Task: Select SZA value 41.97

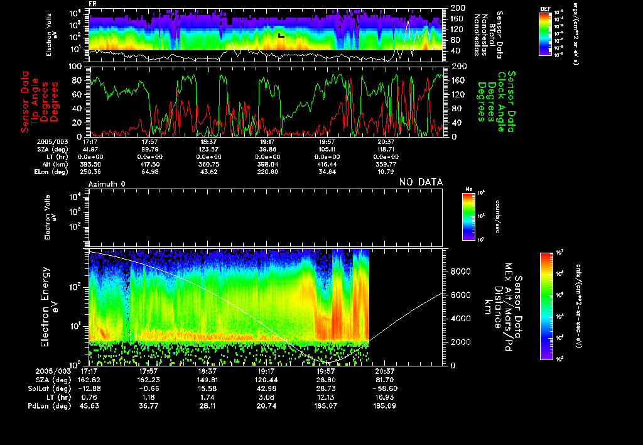Action: [90, 150]
